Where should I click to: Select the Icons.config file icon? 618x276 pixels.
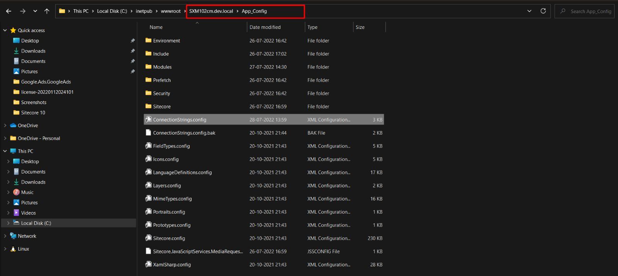[148, 159]
